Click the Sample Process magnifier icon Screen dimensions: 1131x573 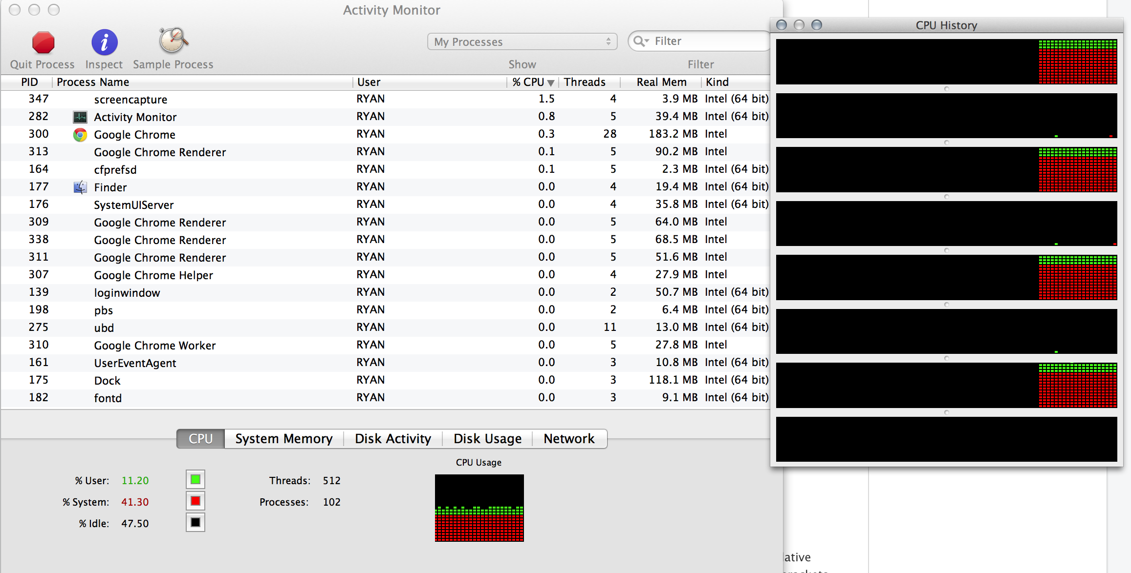tap(173, 41)
